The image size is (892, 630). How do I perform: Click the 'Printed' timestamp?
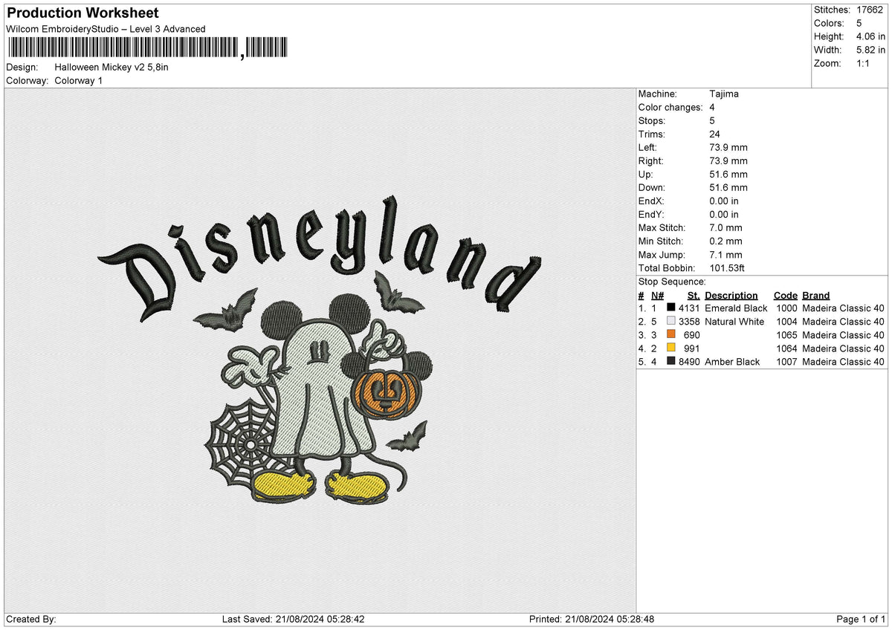(x=591, y=620)
